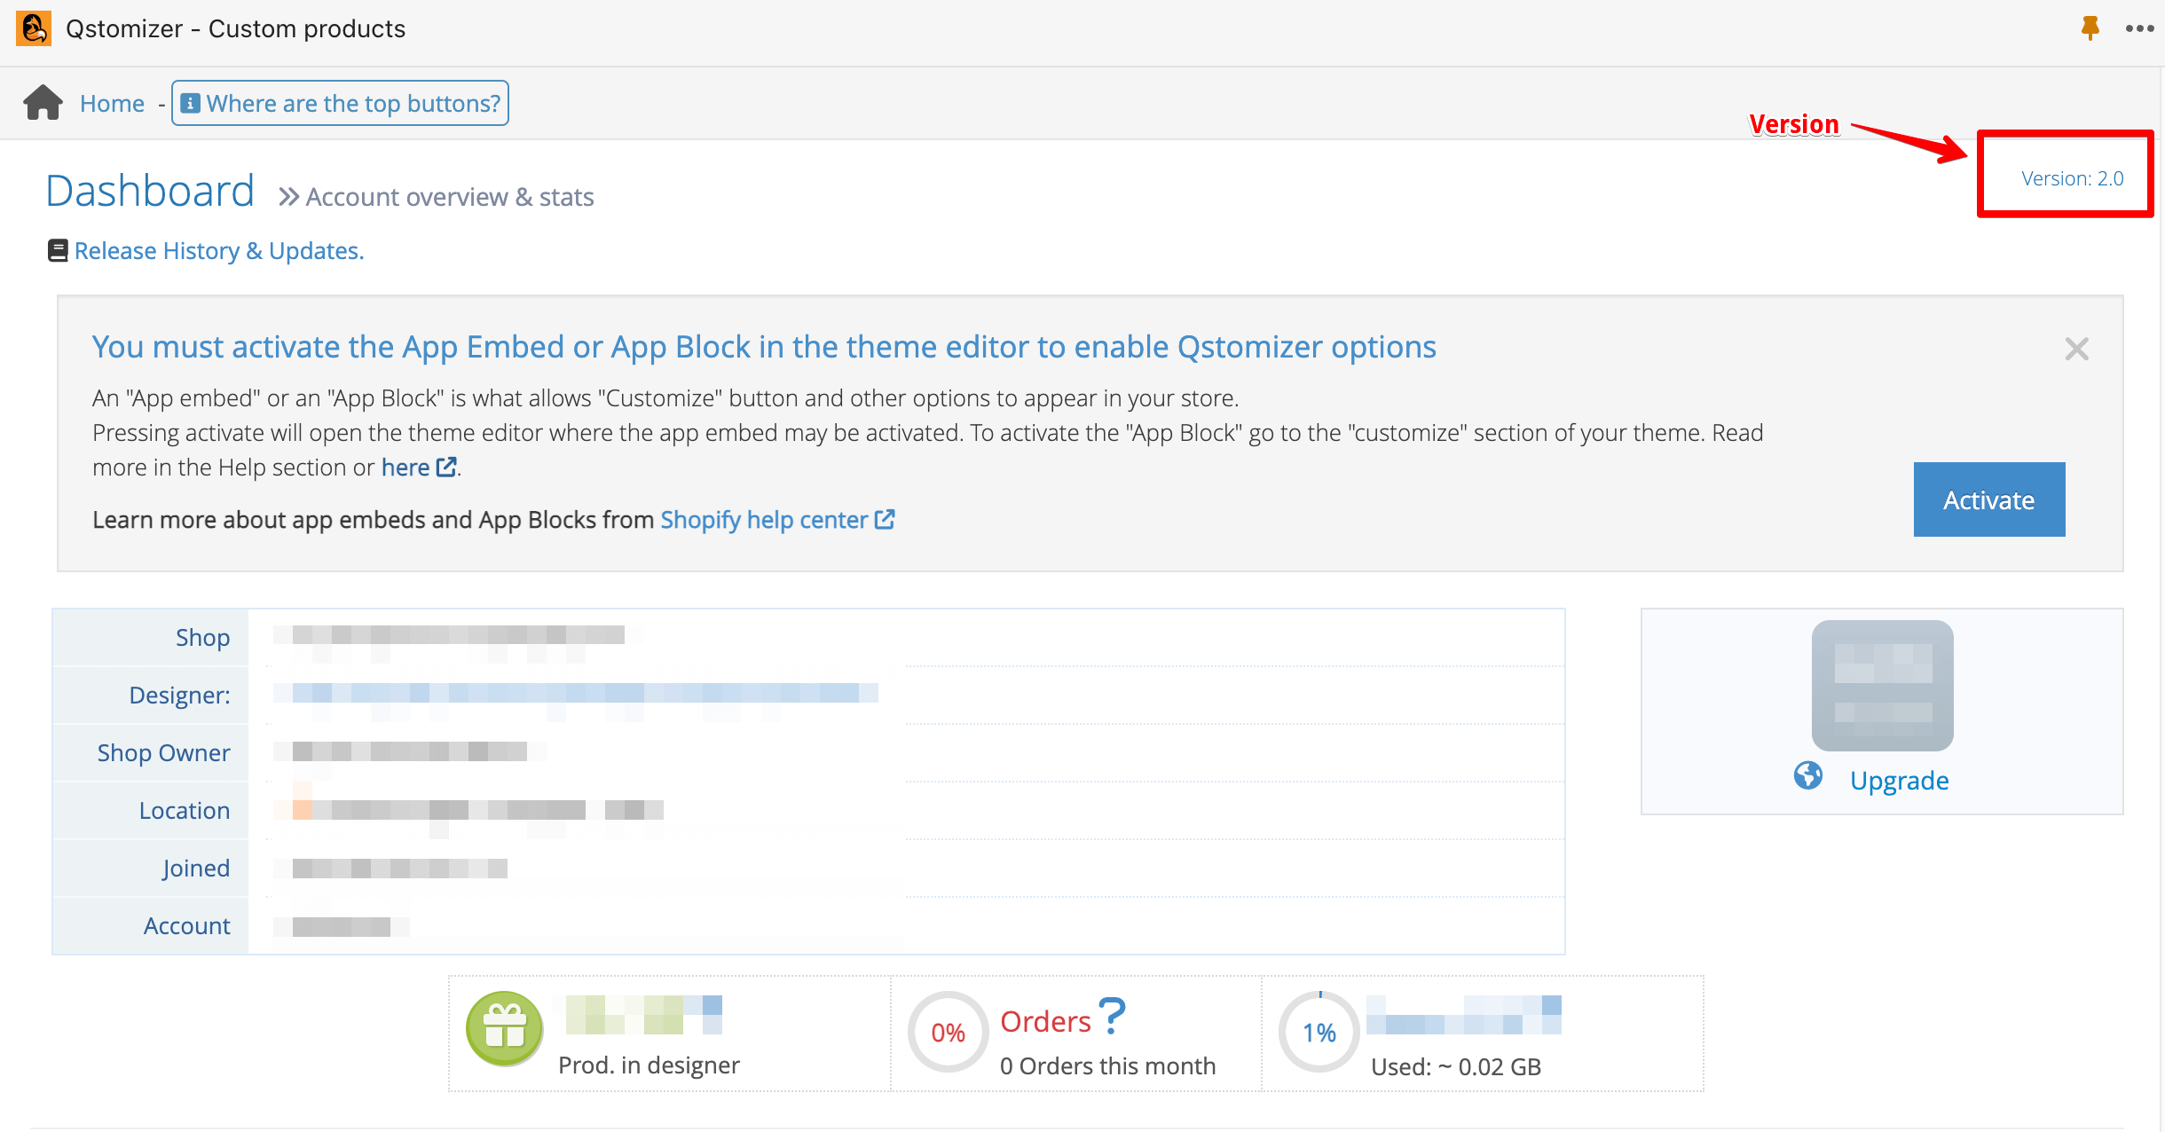2165x1132 pixels.
Task: Open Release History & Updates link
Action: pyautogui.click(x=219, y=251)
